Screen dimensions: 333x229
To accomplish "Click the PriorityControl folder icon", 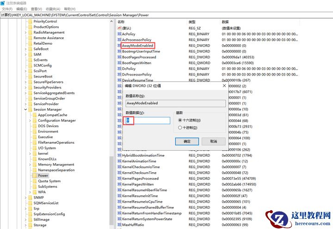I will point(30,21).
